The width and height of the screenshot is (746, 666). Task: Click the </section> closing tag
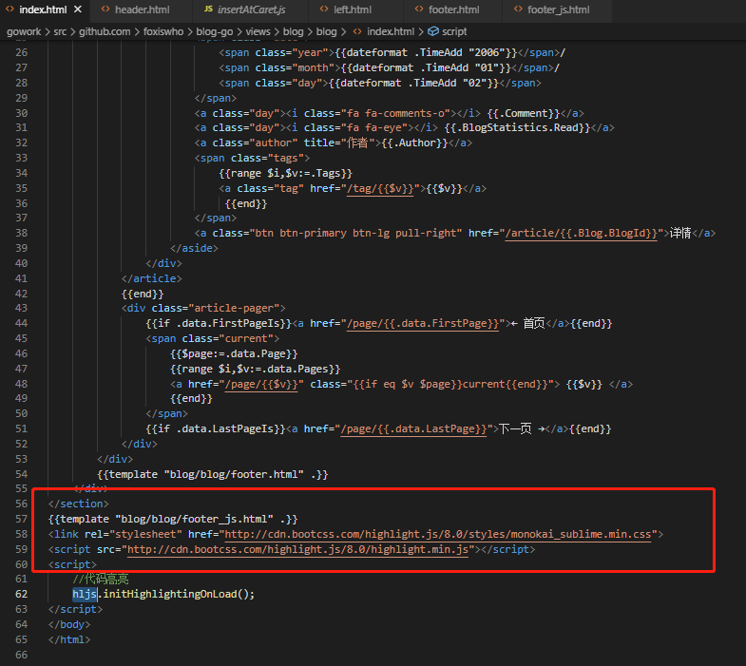(x=79, y=504)
